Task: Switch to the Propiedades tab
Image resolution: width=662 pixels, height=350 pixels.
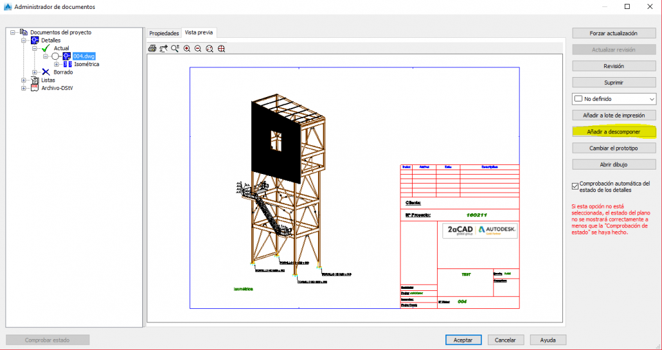Action: tap(164, 33)
